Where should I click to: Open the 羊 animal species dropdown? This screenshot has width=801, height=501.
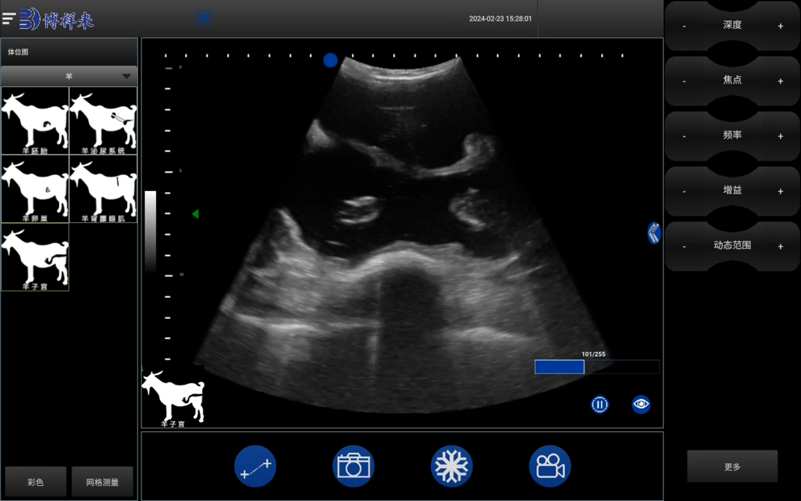pyautogui.click(x=69, y=76)
